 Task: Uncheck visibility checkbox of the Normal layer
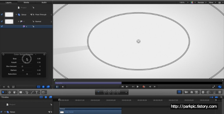click(2, 21)
